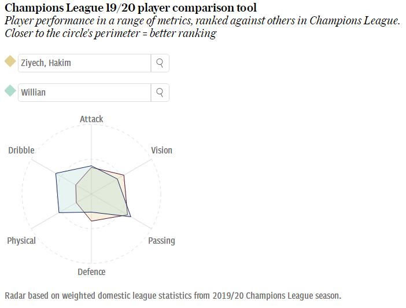Viewport: 406px width, 308px height.
Task: Click the blue polygon's Physical vertex
Action: (x=59, y=213)
